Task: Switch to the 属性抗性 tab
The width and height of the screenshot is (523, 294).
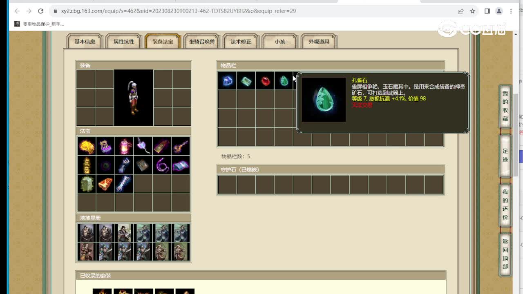Action: coord(124,41)
